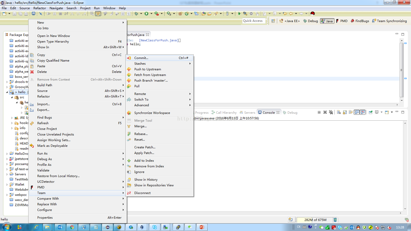Viewport: 411px width, 231px height.
Task: Click the Debug toolbar bug icon
Action: coord(136,14)
